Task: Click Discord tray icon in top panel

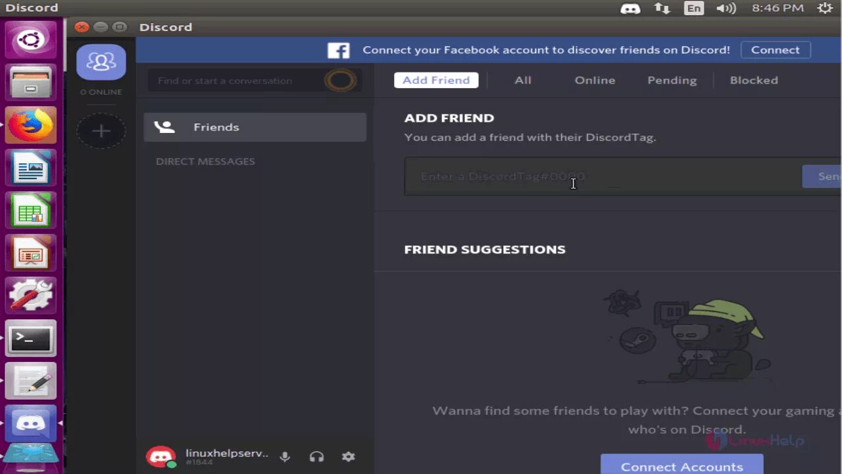Action: point(630,9)
